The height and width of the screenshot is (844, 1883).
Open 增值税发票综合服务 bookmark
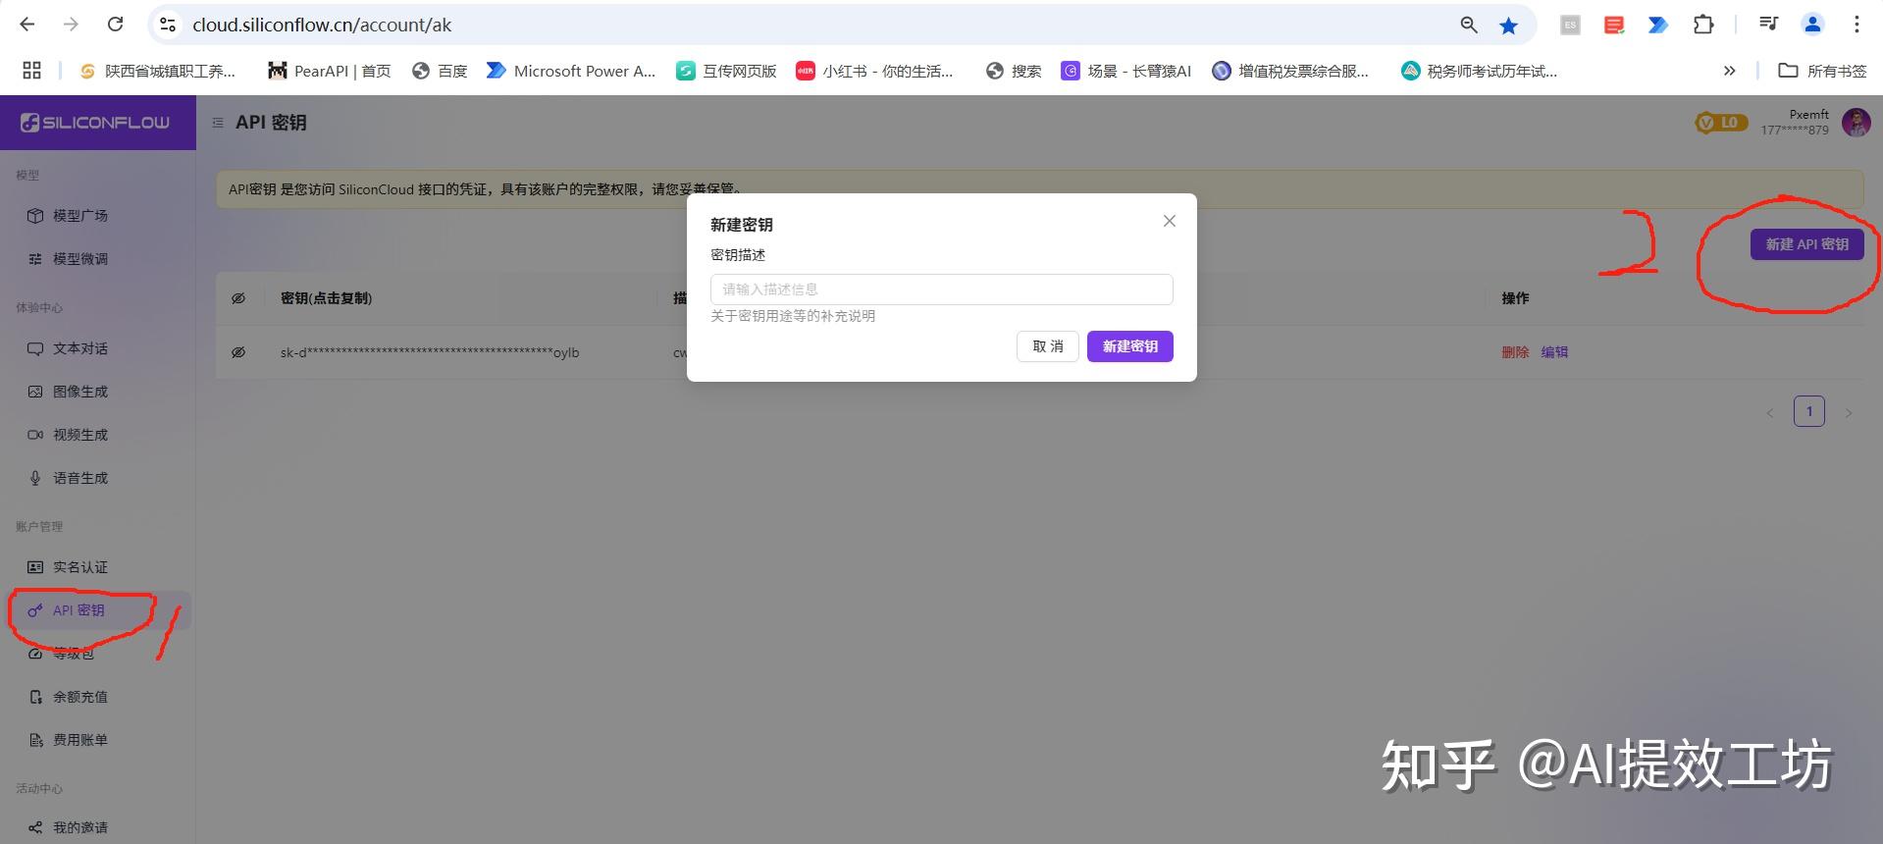click(x=1290, y=71)
